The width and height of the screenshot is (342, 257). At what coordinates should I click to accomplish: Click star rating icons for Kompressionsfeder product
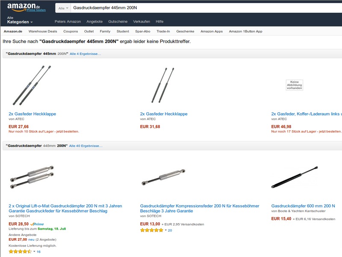(x=152, y=230)
